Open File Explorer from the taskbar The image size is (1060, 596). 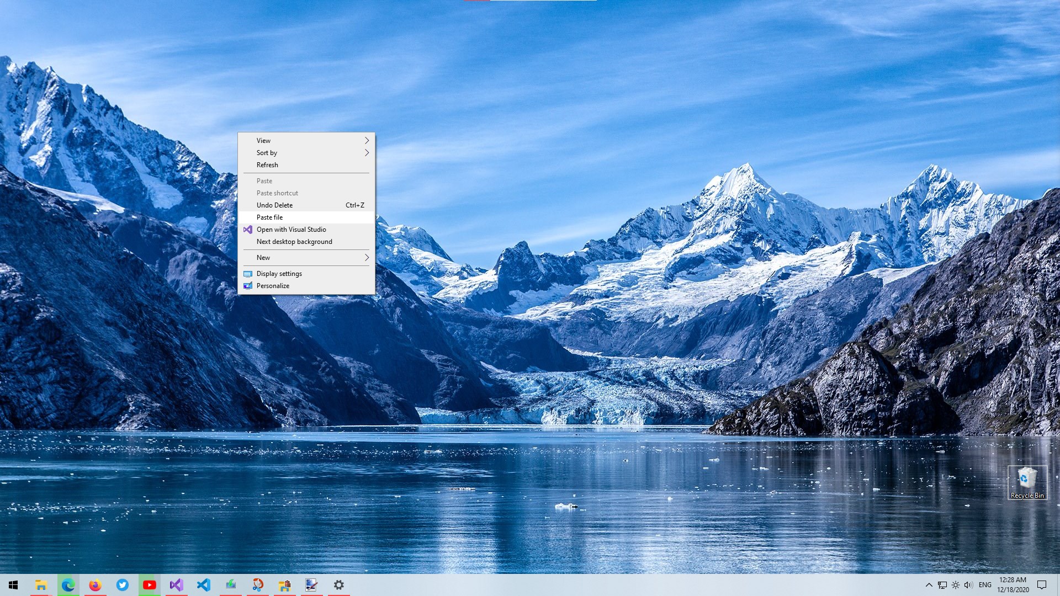coord(41,585)
